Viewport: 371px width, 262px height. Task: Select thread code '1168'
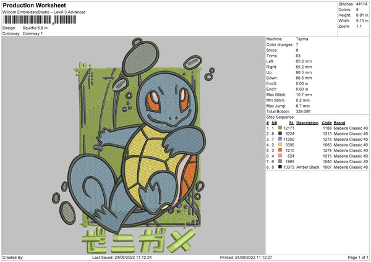pyautogui.click(x=327, y=128)
